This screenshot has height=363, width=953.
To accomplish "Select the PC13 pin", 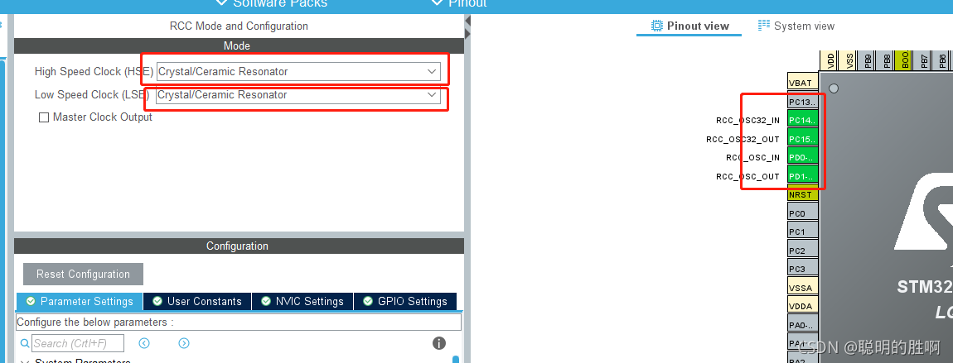I will coord(803,102).
